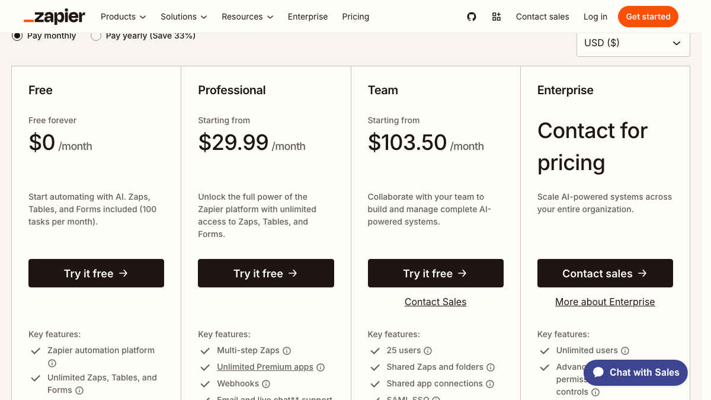Open the USD ($) currency dropdown

tap(633, 43)
